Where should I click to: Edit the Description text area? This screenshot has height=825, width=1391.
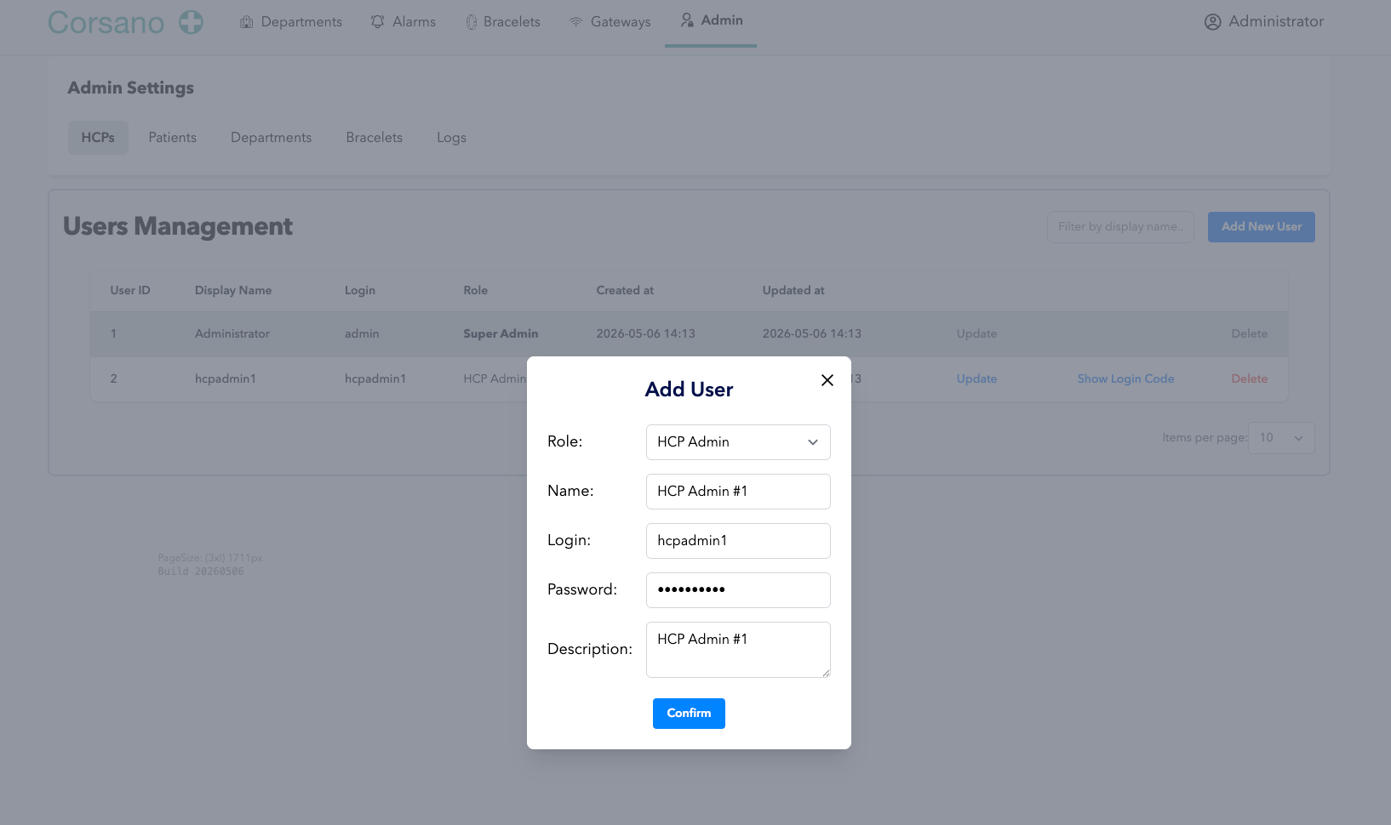tap(738, 650)
